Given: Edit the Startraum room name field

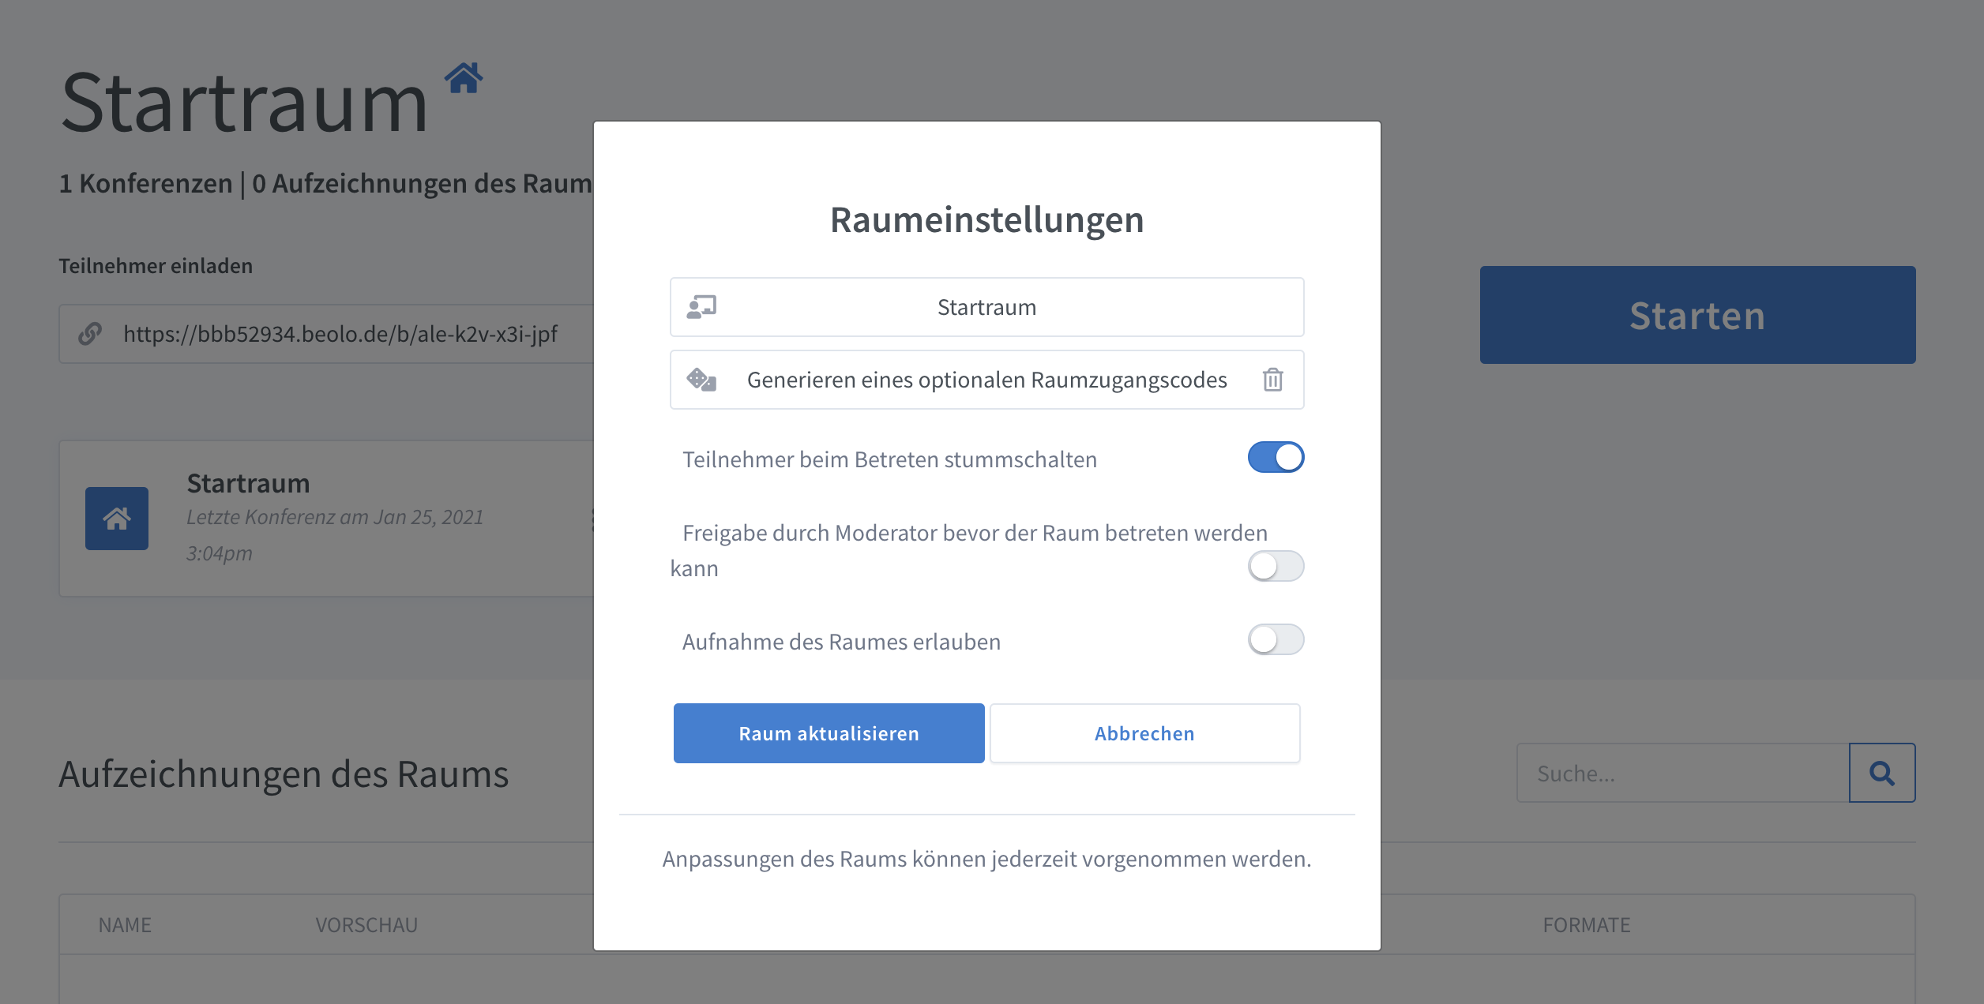Looking at the screenshot, I should pyautogui.click(x=986, y=307).
